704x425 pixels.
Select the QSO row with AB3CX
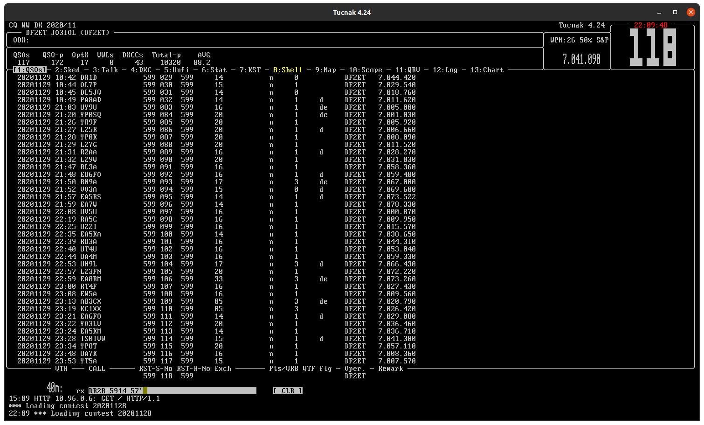click(x=216, y=301)
